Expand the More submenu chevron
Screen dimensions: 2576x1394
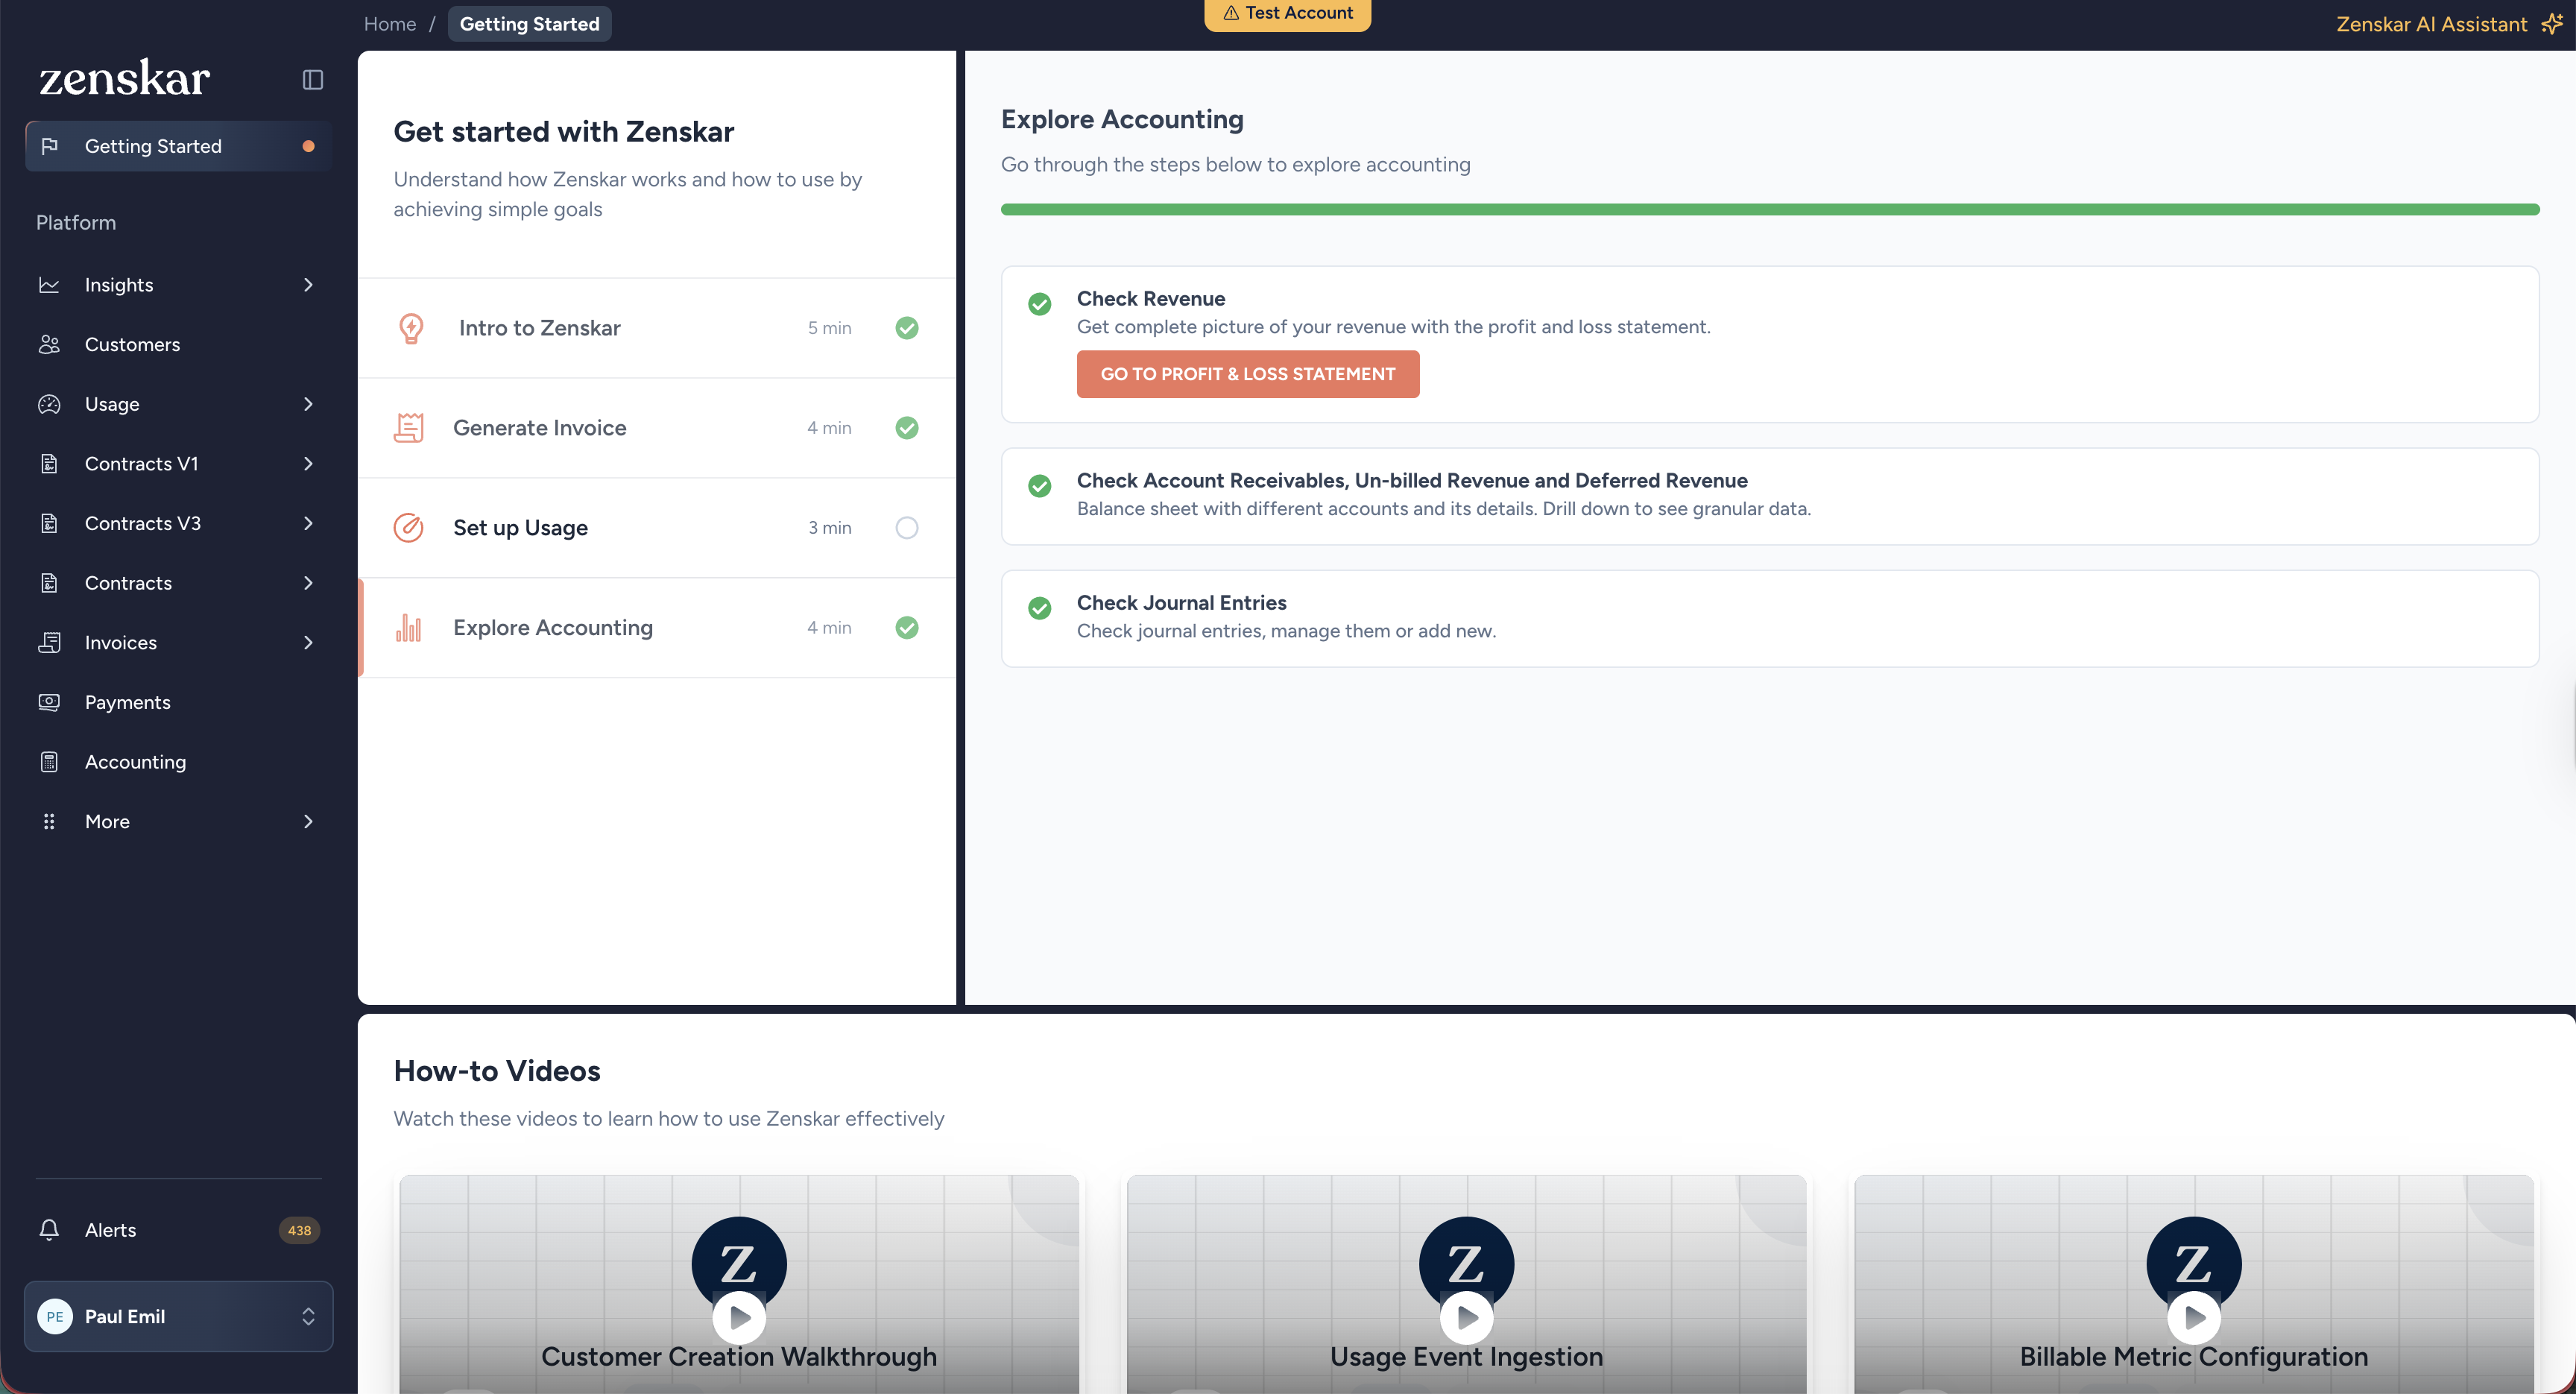[x=308, y=821]
